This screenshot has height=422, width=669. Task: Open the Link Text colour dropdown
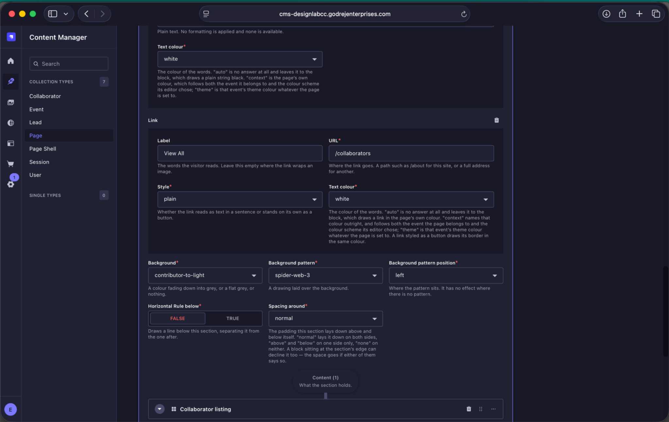[x=411, y=199]
